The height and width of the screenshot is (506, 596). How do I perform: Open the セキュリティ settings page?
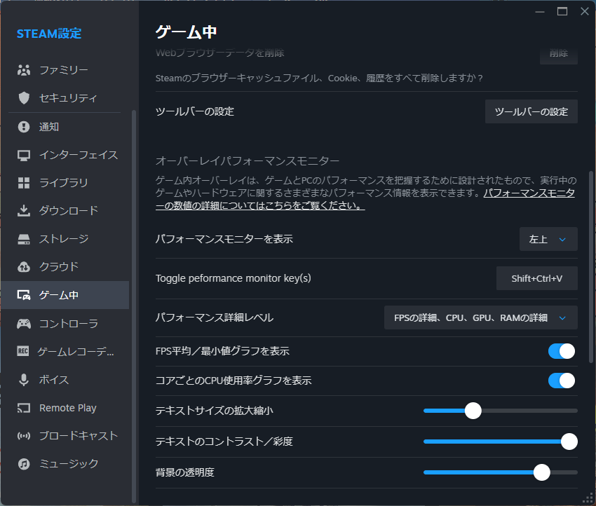(65, 98)
